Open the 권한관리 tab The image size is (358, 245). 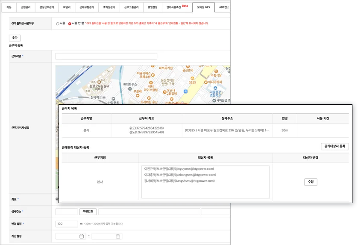point(26,7)
